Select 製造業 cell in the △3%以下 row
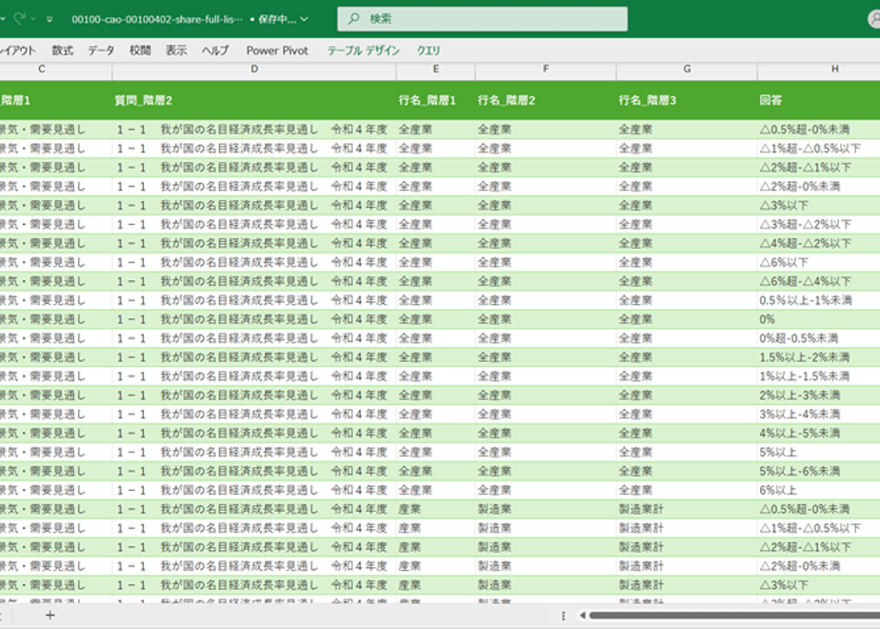 [546, 585]
